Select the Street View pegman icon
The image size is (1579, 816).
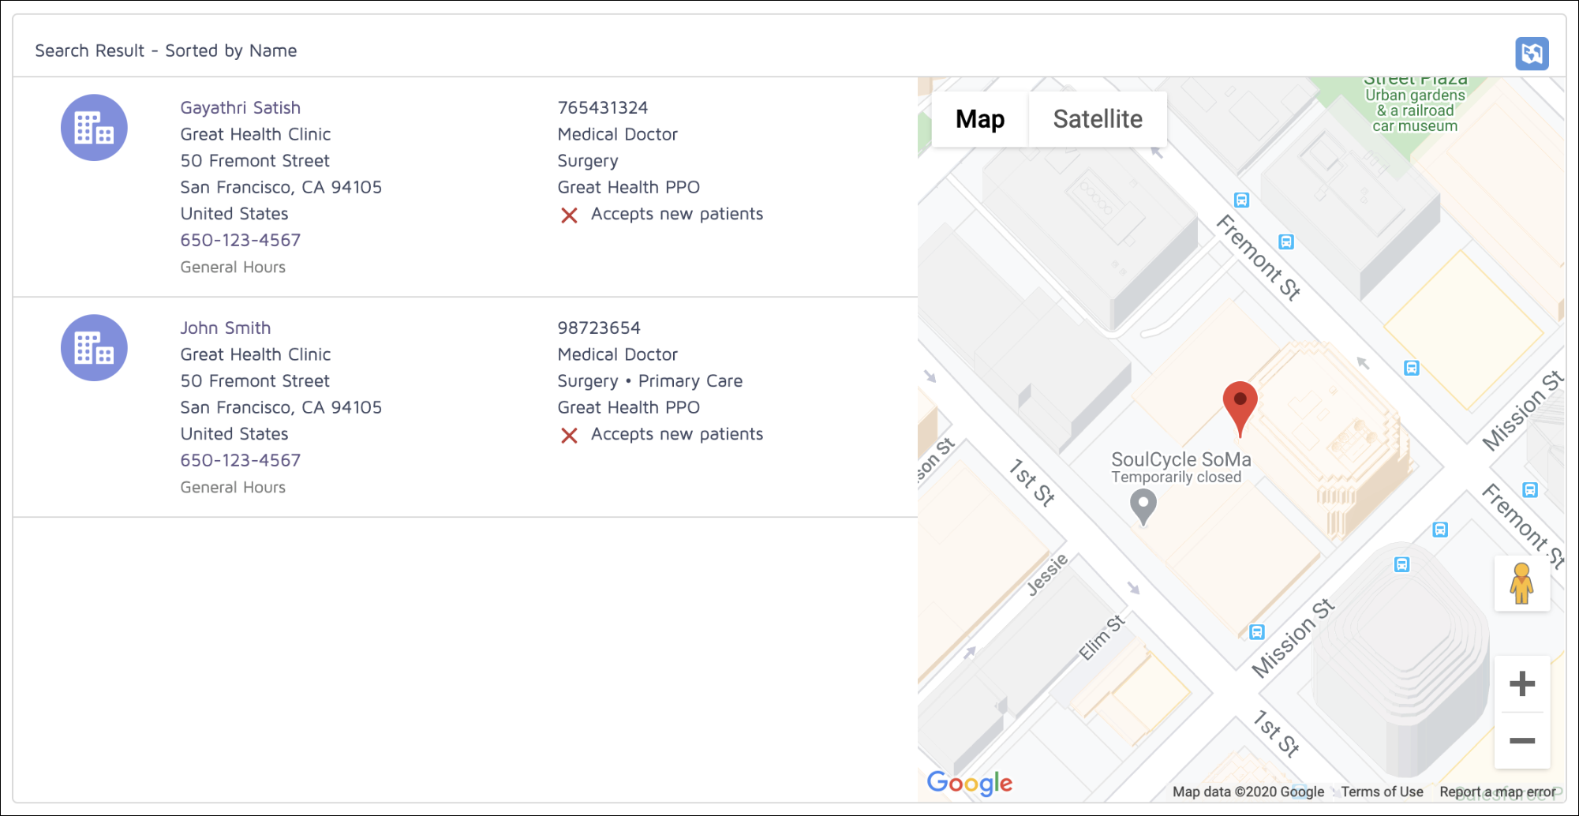coord(1521,583)
